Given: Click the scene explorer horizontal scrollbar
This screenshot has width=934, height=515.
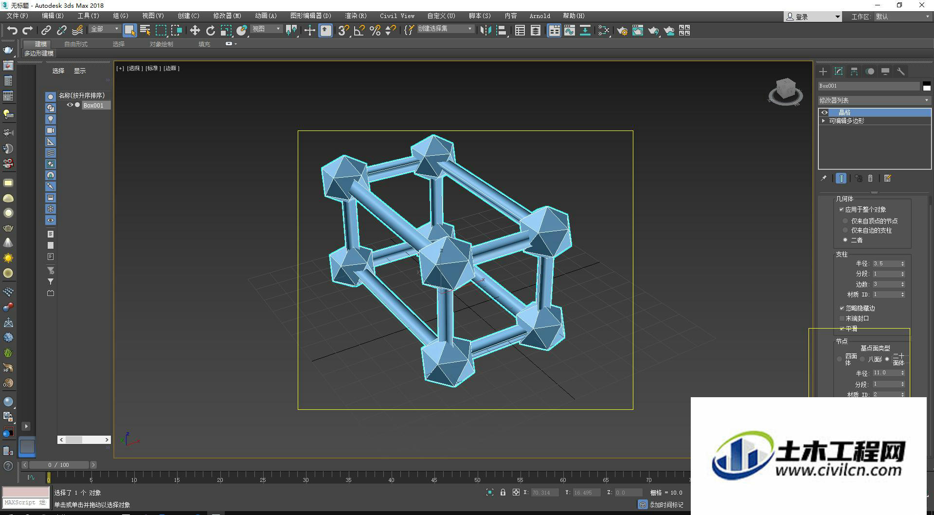Looking at the screenshot, I should pyautogui.click(x=84, y=440).
